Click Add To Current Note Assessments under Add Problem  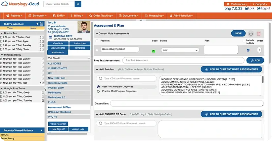[231, 69]
